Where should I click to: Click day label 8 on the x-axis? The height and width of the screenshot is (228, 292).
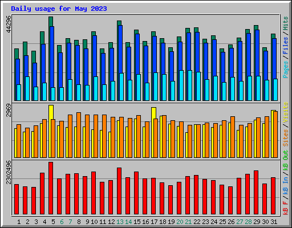[x=79, y=222]
